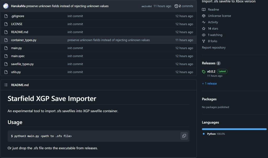
Task: Click the fork icon in sidebar
Action: coord(204,41)
